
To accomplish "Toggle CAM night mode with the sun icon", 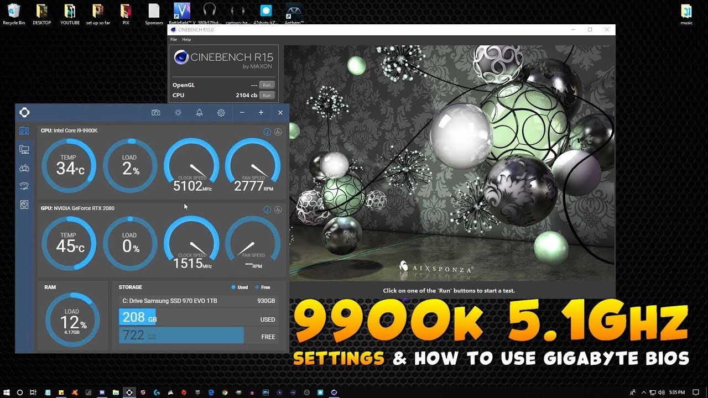I will 178,113.
